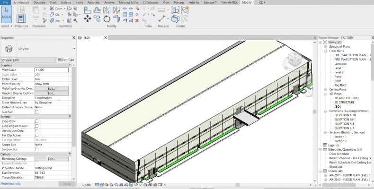
Task: Open the Properties help link
Action: click(x=10, y=183)
